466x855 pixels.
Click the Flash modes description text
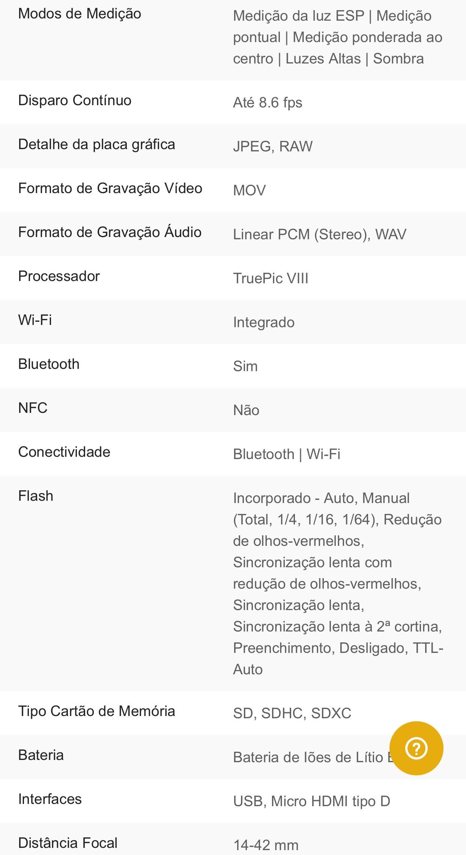tap(338, 584)
